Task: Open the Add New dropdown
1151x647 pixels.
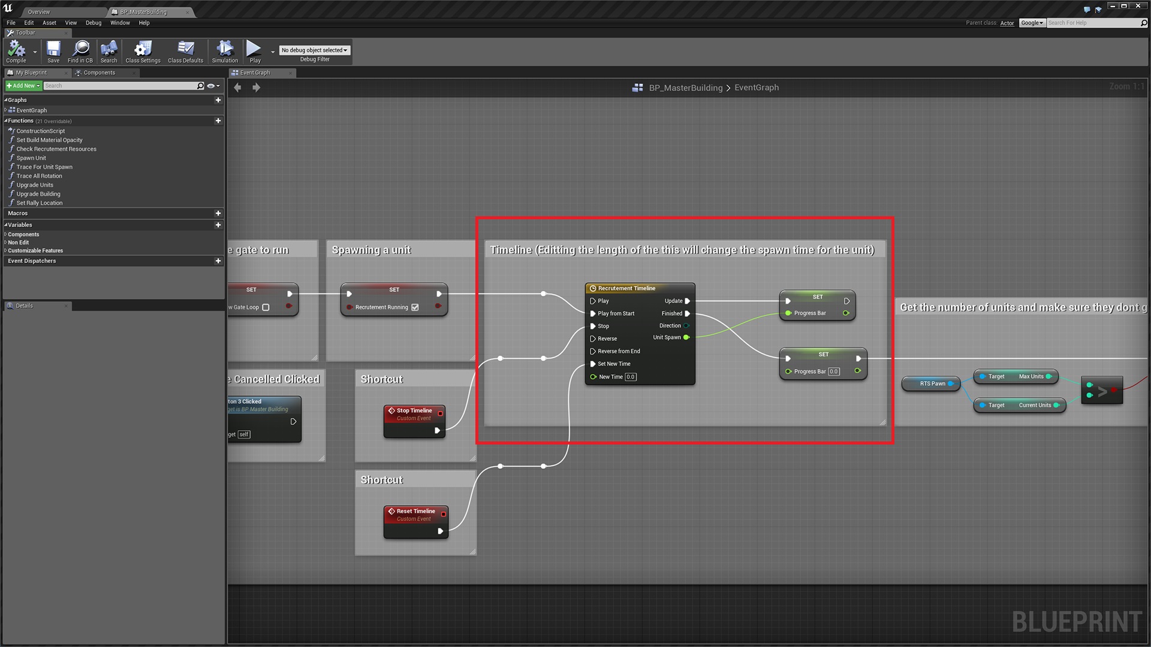Action: 23,86
